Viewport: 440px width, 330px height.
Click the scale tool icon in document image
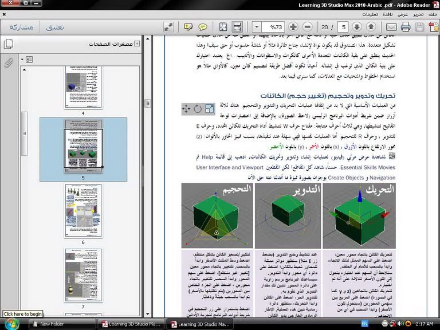(x=210, y=109)
